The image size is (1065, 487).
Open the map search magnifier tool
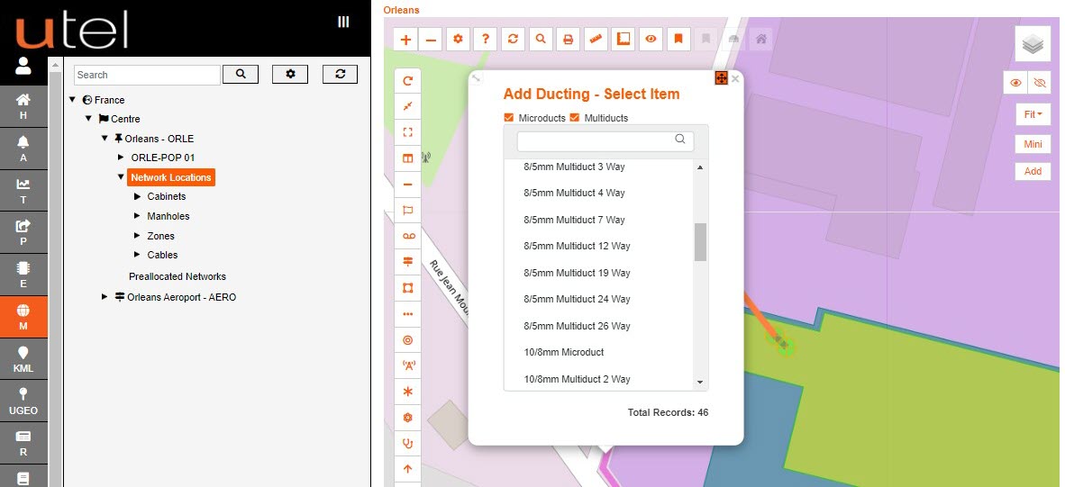(x=541, y=40)
